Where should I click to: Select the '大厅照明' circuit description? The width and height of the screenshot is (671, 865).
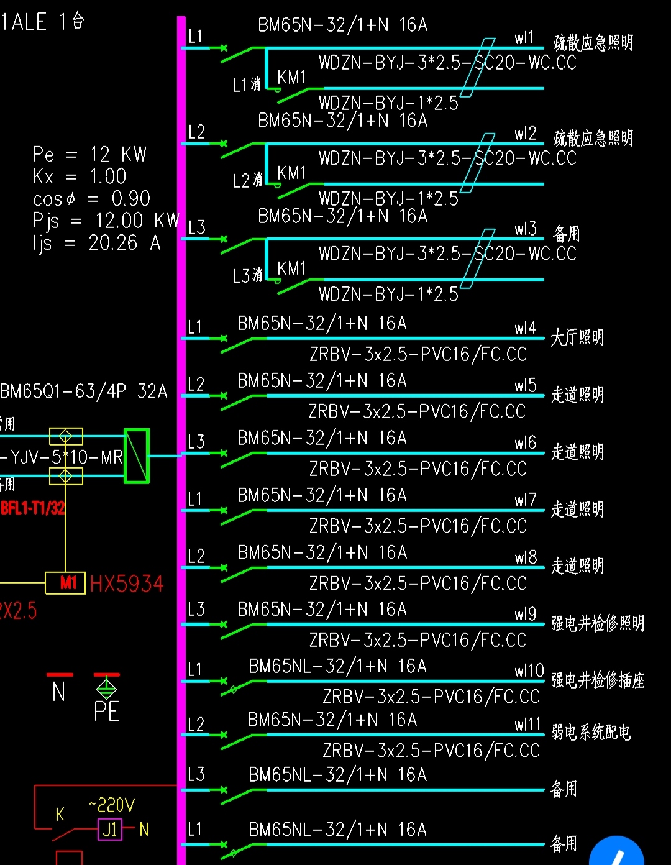[x=577, y=337]
